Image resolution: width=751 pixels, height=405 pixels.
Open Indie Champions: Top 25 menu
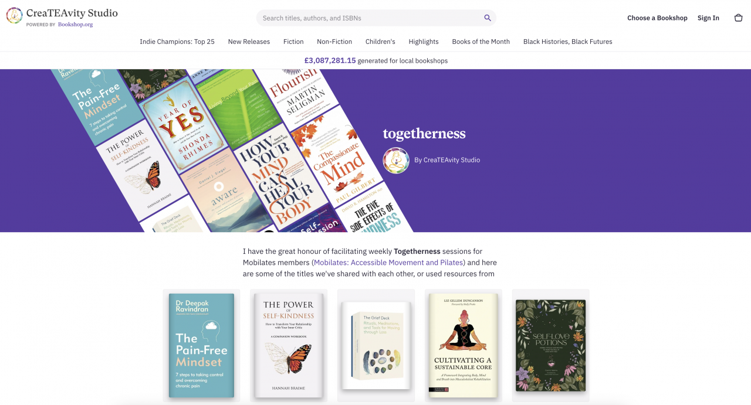[x=177, y=42]
